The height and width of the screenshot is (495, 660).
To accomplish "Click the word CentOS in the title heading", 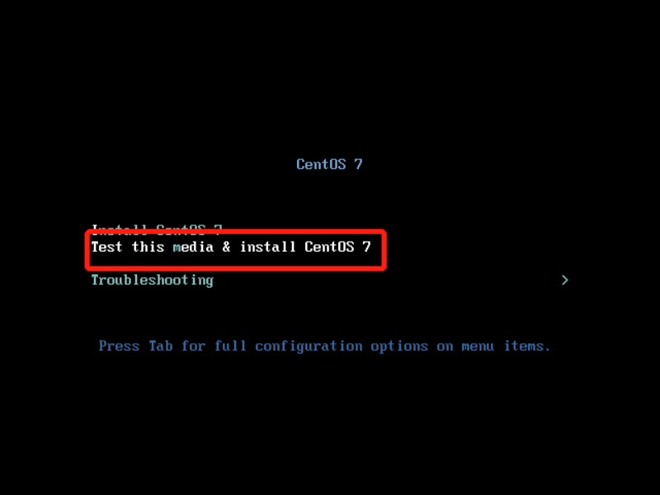I will (x=321, y=164).
